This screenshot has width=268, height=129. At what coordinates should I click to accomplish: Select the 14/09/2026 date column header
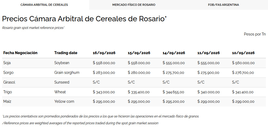click(174, 53)
